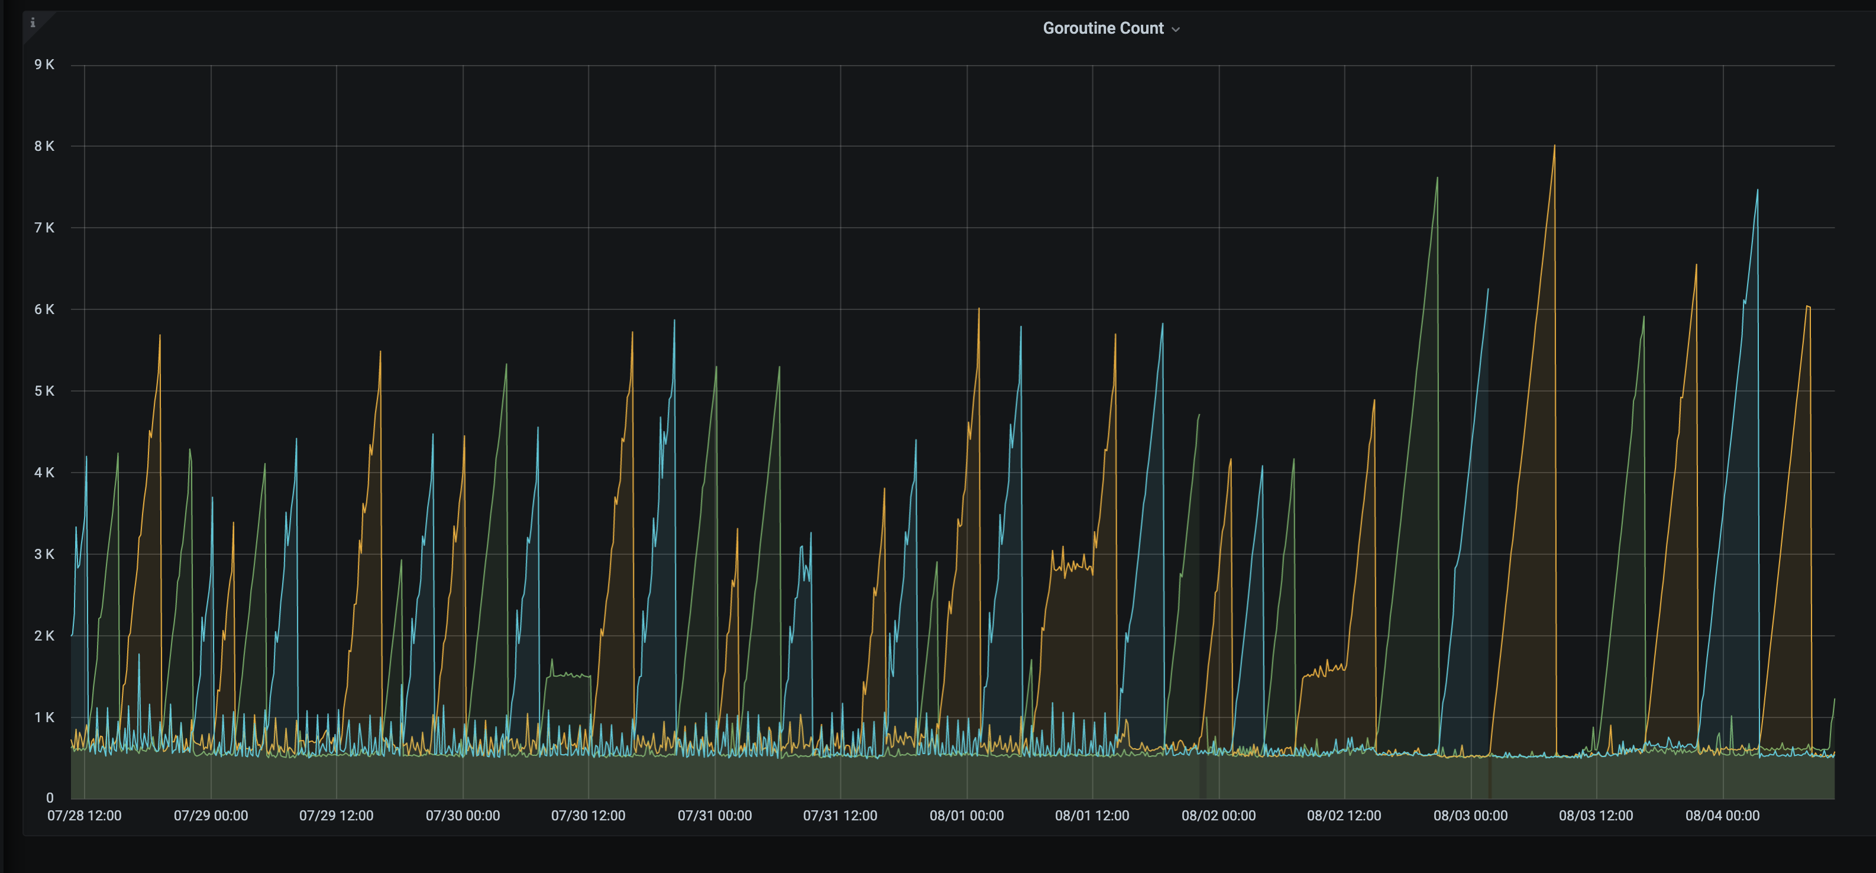Click the flat green plateau before 07/30 12:00

pyautogui.click(x=568, y=675)
